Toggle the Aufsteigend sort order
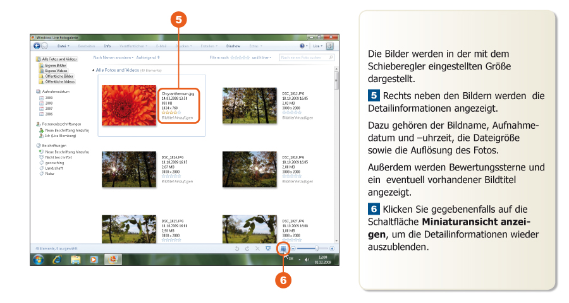Screen dimensions: 569x303 click(x=152, y=57)
